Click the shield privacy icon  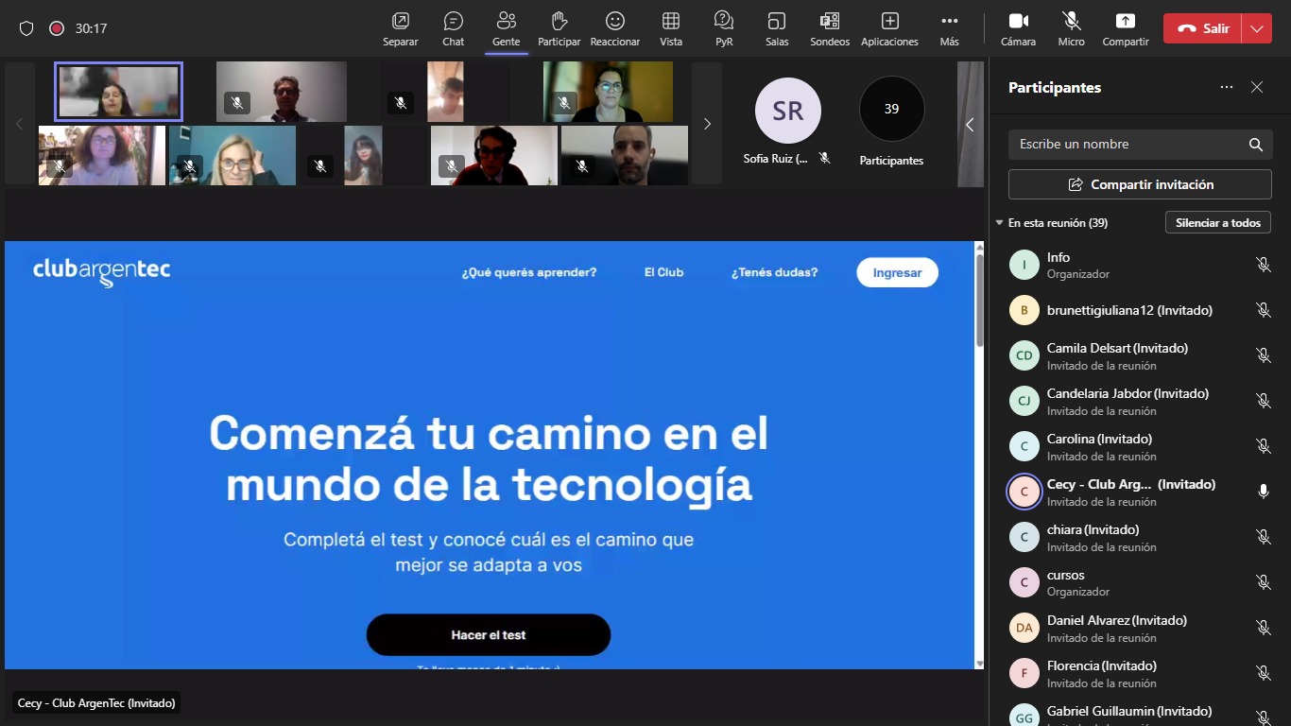pos(26,28)
